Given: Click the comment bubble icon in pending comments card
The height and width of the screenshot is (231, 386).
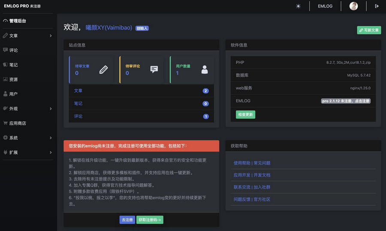Looking at the screenshot, I should click(154, 69).
